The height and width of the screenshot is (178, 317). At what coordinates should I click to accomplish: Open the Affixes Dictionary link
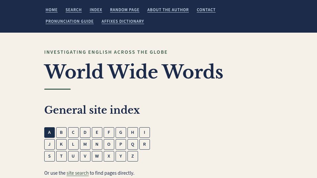[123, 21]
